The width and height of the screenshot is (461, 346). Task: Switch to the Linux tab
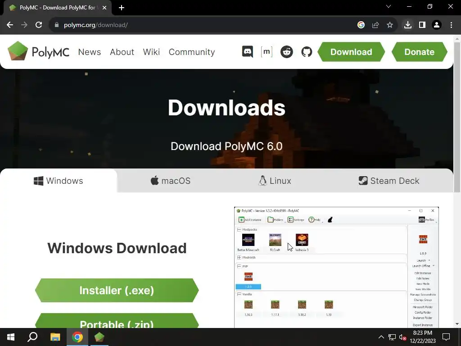pyautogui.click(x=275, y=181)
